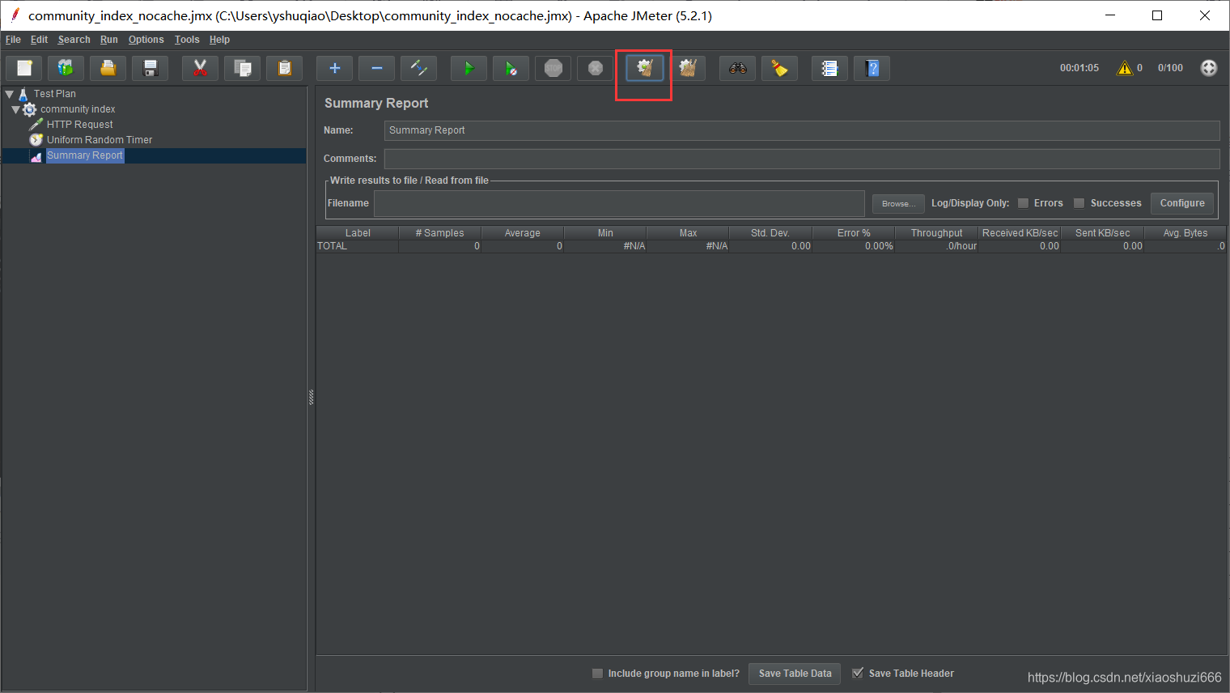Viewport: 1230px width, 693px height.
Task: Toggle the Errors only checkbox
Action: coord(1023,203)
